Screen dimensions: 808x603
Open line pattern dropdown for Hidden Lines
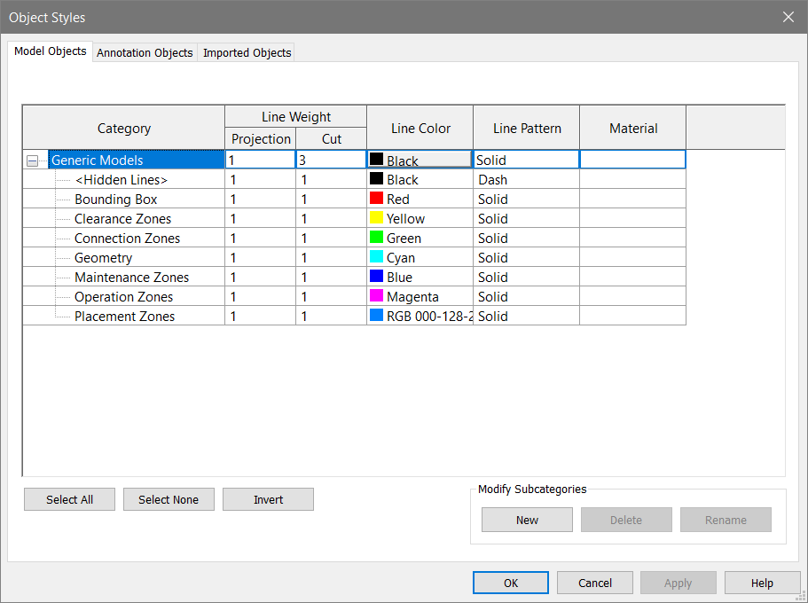(526, 180)
